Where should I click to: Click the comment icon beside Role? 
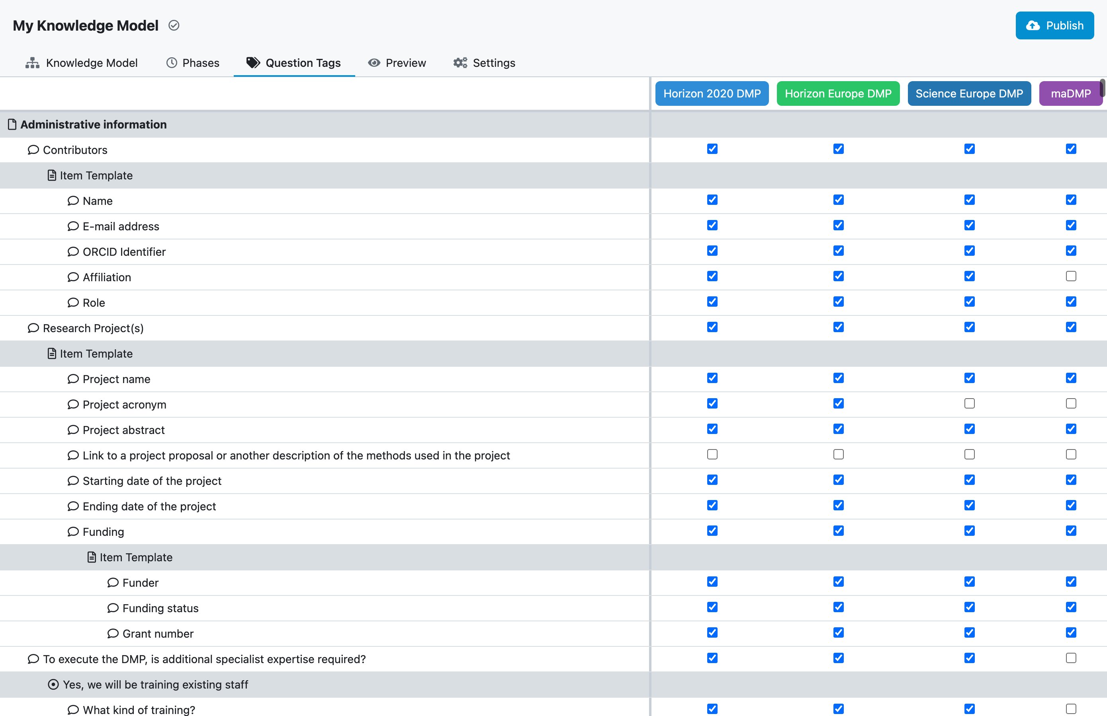click(x=73, y=302)
